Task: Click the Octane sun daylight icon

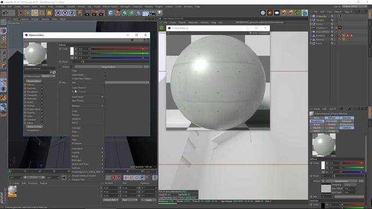Action: click(270, 13)
